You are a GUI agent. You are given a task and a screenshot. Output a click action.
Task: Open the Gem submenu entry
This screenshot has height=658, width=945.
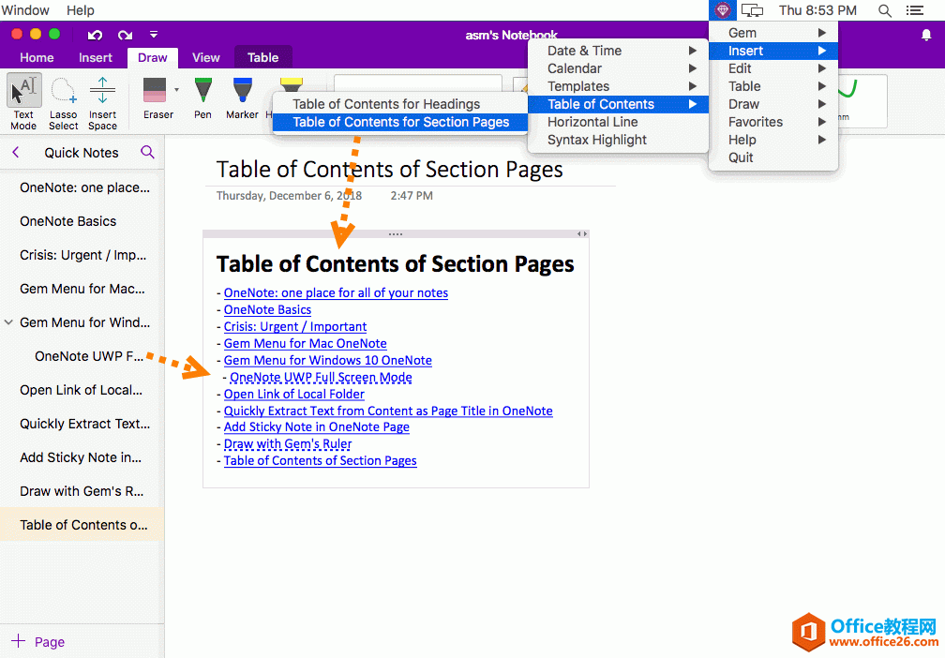click(773, 33)
